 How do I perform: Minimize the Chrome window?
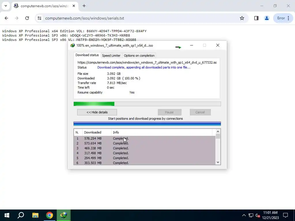coord(262,6)
